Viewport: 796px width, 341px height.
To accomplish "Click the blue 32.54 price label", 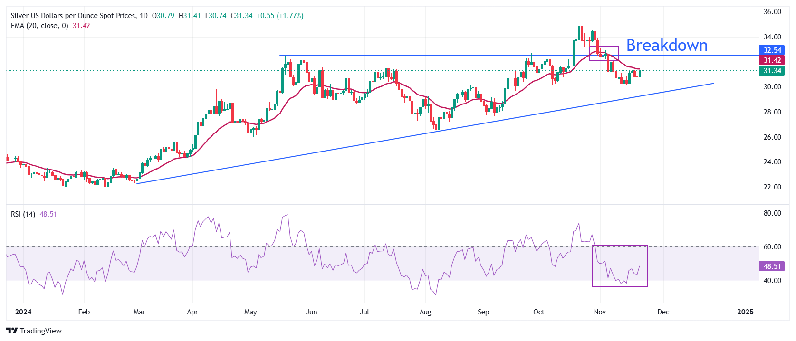I will point(772,50).
